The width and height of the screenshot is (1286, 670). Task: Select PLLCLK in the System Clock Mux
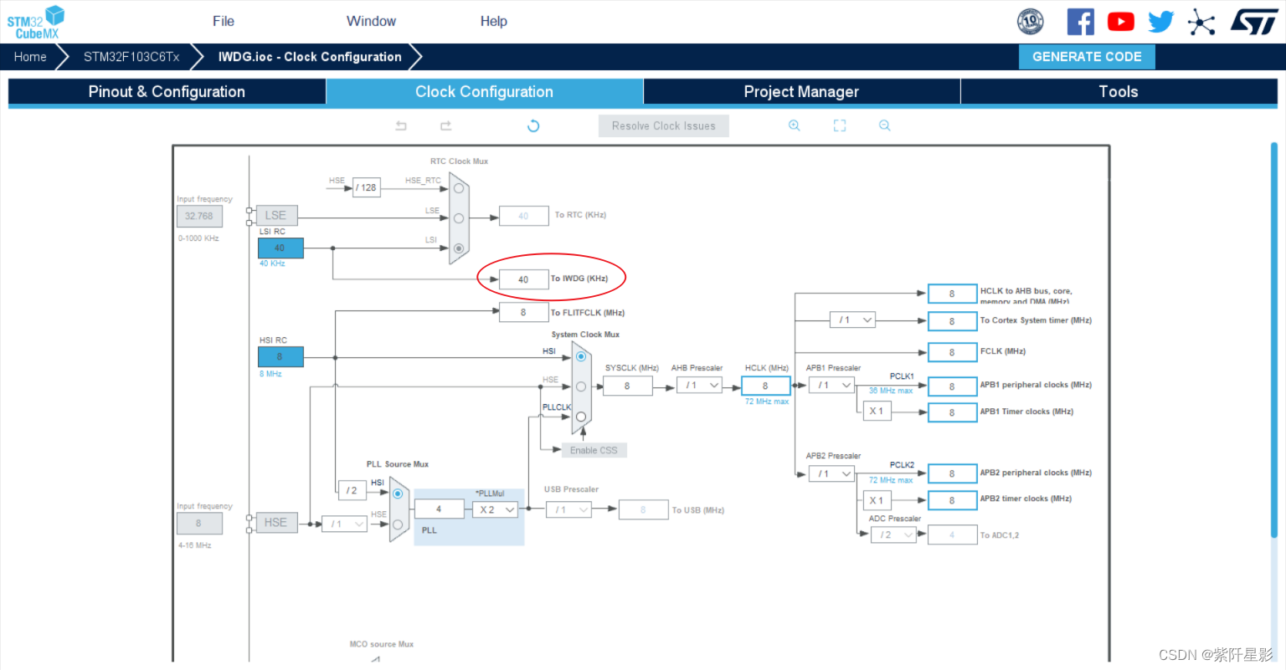pos(581,417)
